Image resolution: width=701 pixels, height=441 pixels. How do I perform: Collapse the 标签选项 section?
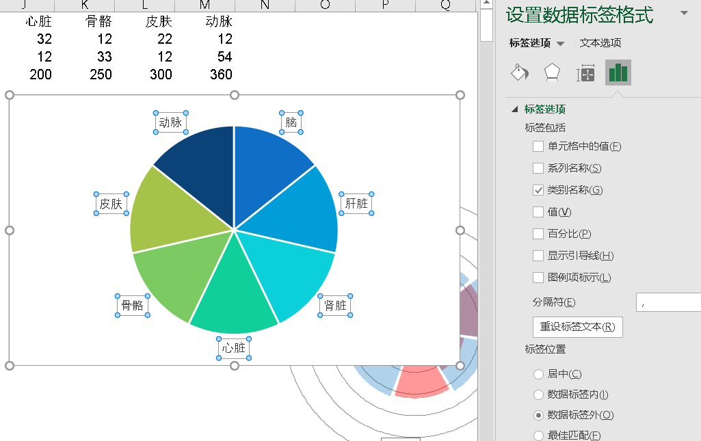[x=515, y=109]
